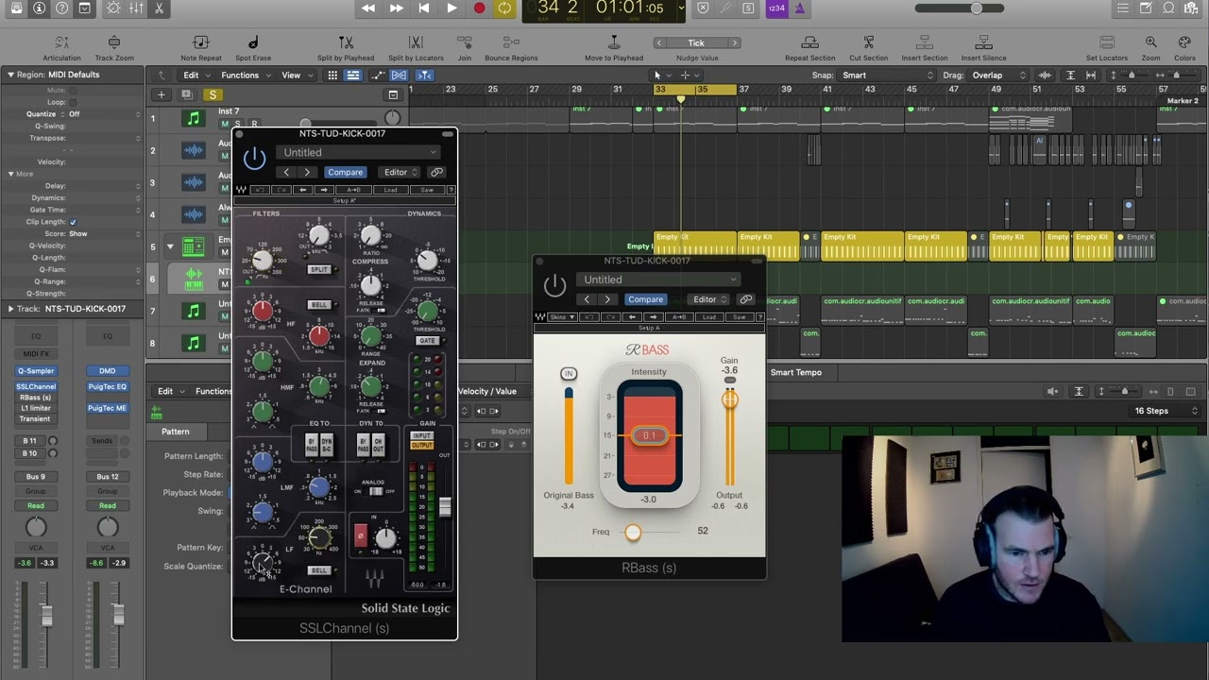The image size is (1209, 680).
Task: Open the SSLChannel Untitled preset dropdown
Action: [358, 152]
